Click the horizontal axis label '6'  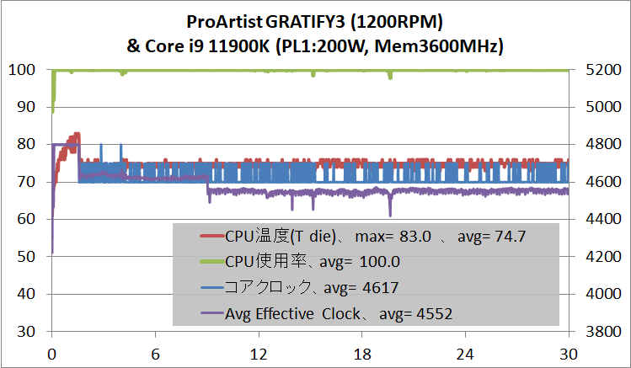click(x=155, y=355)
